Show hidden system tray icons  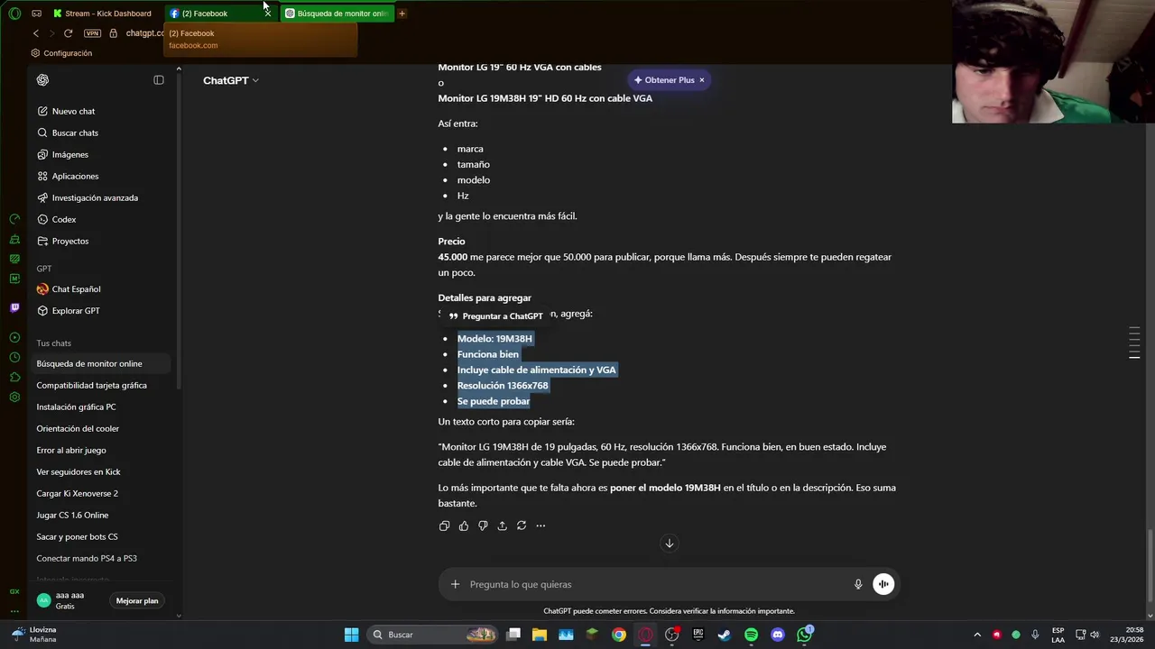(x=977, y=635)
